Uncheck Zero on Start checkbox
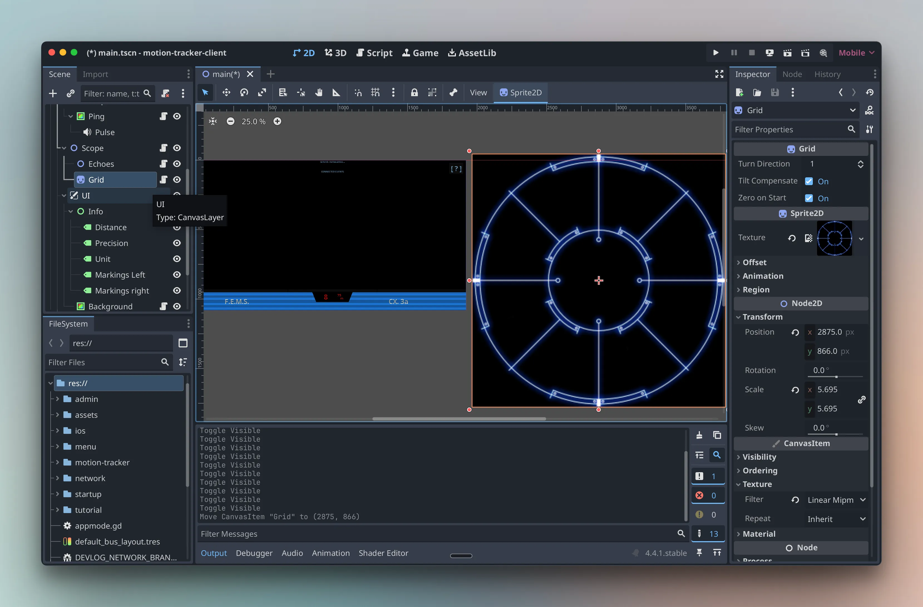The width and height of the screenshot is (923, 607). tap(809, 198)
